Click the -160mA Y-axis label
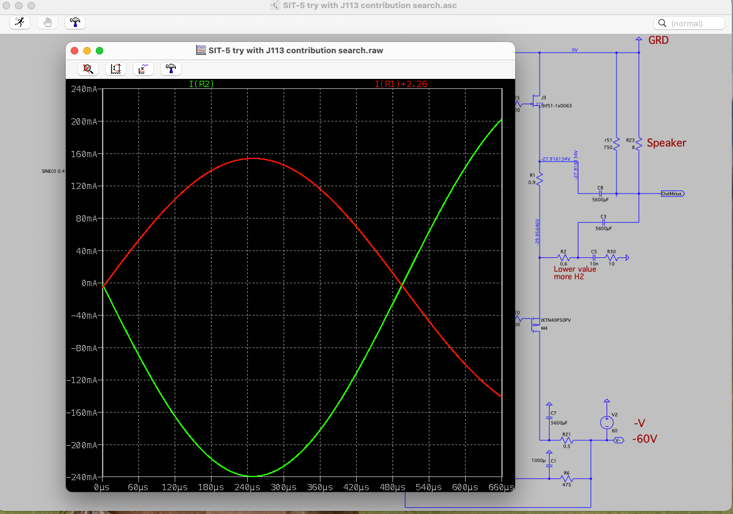Screen dimensions: 733x514 tap(81, 413)
